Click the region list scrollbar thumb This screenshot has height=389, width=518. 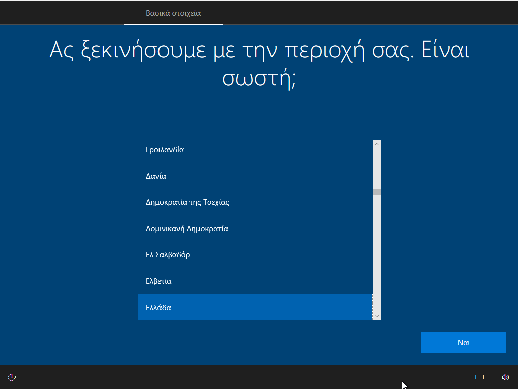coord(377,192)
